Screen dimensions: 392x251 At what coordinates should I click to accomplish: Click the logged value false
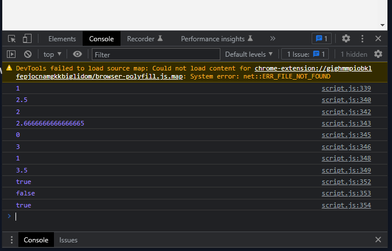(25, 193)
